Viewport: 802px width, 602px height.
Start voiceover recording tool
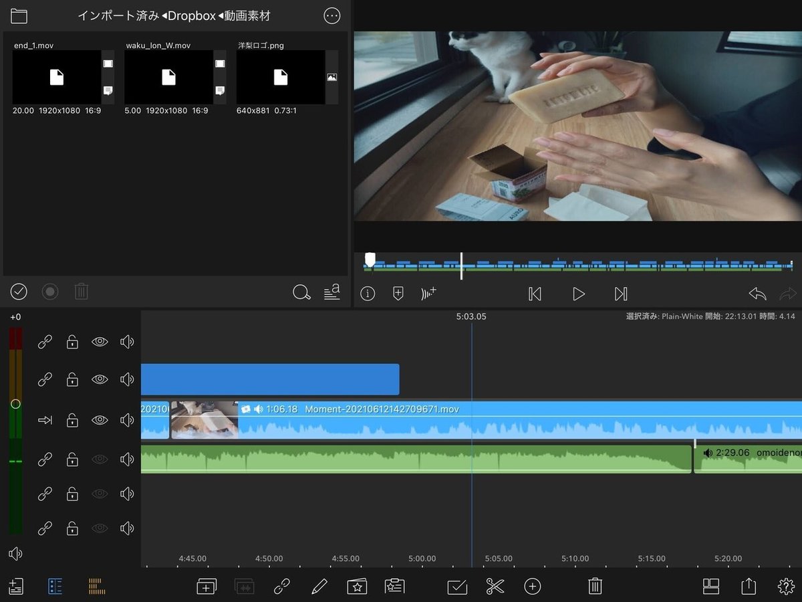[x=429, y=294]
